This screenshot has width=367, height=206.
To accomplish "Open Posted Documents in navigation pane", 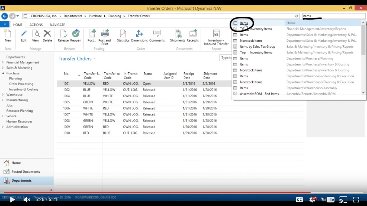I will pyautogui.click(x=27, y=172).
